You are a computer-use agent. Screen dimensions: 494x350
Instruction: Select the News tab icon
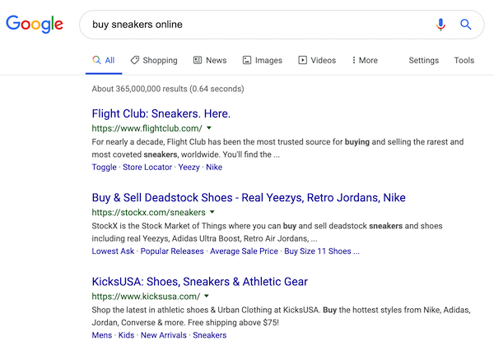click(x=198, y=60)
